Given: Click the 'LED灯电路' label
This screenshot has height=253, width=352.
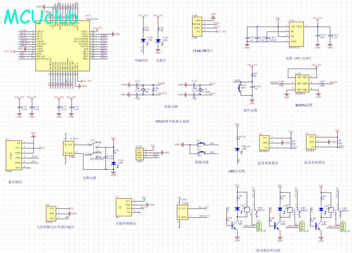Looking at the screenshot, I should pos(237,171).
